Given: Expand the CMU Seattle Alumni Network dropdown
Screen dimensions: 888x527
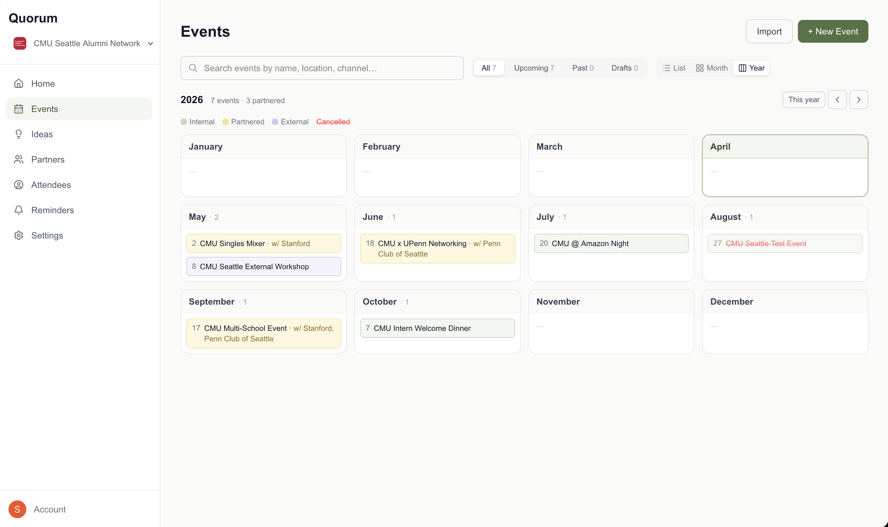Looking at the screenshot, I should pyautogui.click(x=151, y=43).
